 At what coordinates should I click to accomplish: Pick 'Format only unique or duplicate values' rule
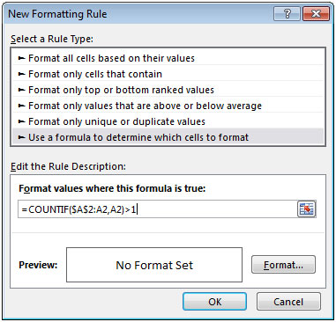point(168,121)
